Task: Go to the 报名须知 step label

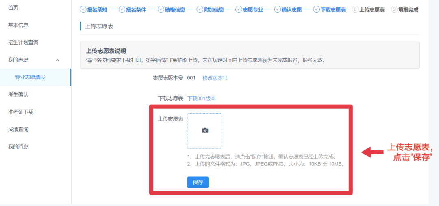Action: click(x=97, y=10)
